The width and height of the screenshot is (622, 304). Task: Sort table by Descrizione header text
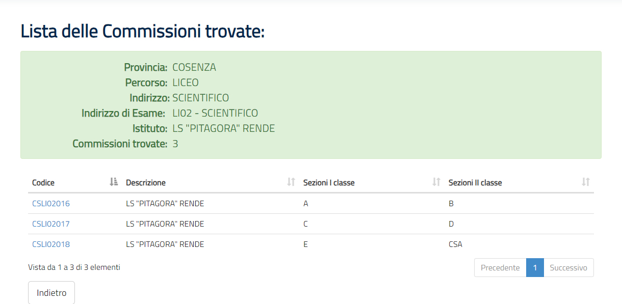146,183
